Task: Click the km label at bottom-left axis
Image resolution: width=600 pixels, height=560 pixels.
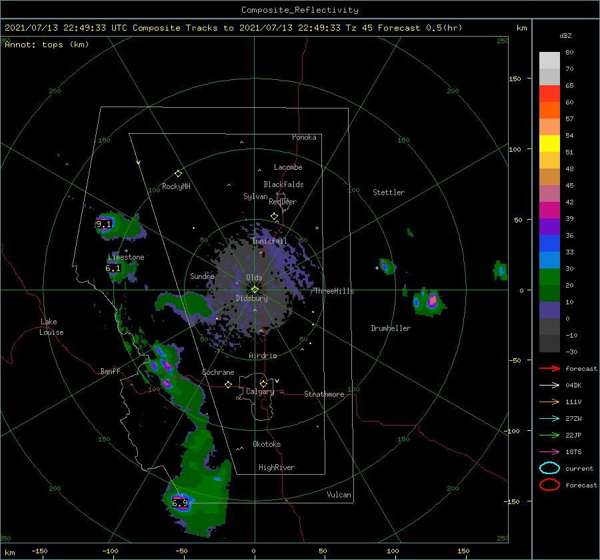Action: tap(9, 553)
